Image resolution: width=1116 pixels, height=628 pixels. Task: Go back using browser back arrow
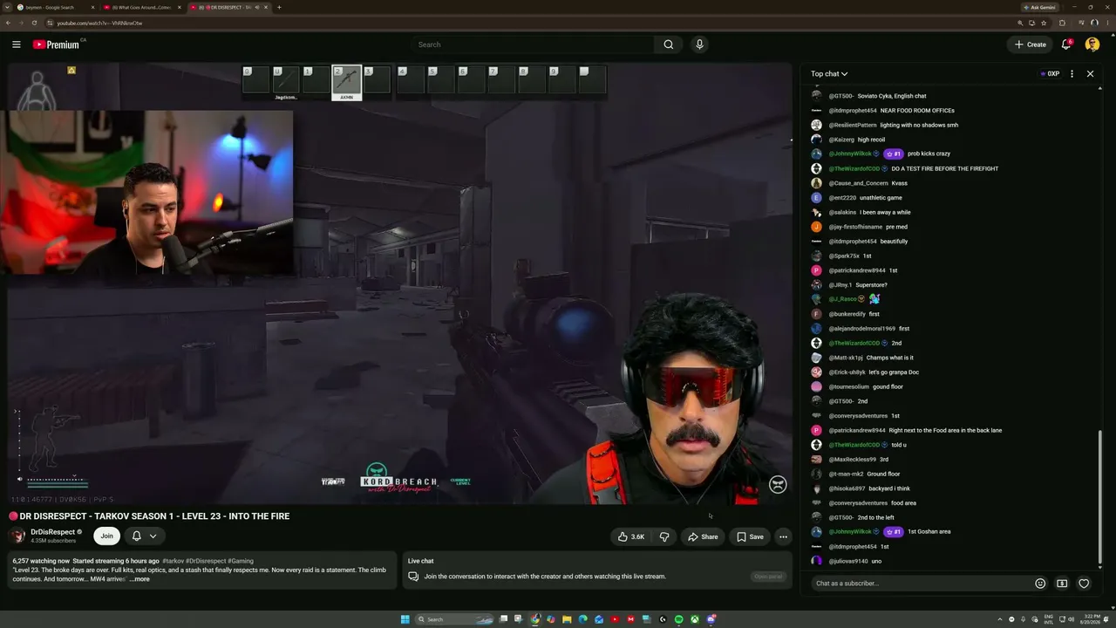point(9,23)
